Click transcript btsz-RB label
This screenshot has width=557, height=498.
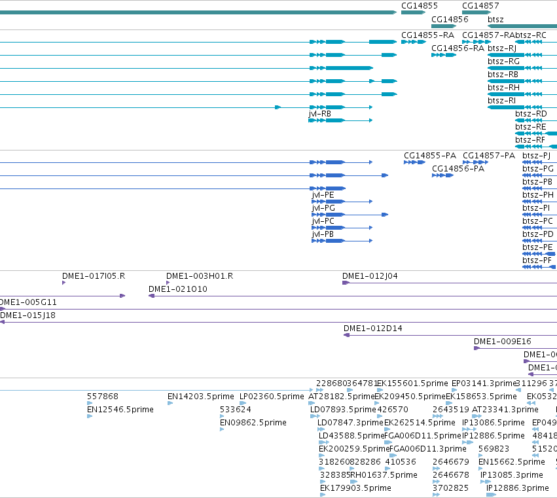click(x=503, y=75)
